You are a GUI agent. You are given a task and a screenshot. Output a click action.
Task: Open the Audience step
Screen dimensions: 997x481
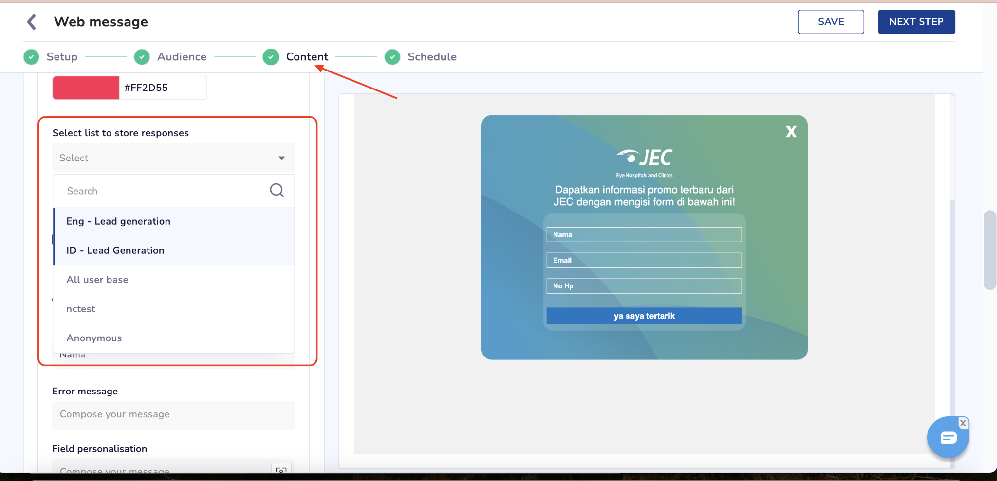[x=182, y=57]
